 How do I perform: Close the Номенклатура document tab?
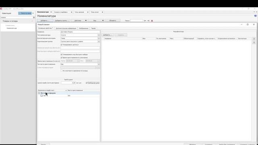coord(51,12)
